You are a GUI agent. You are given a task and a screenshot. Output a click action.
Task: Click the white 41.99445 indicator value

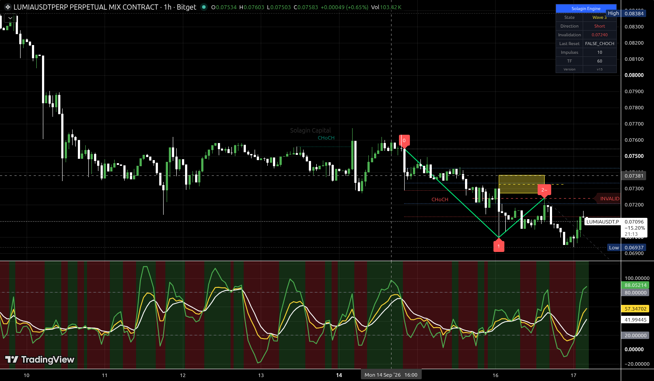635,320
